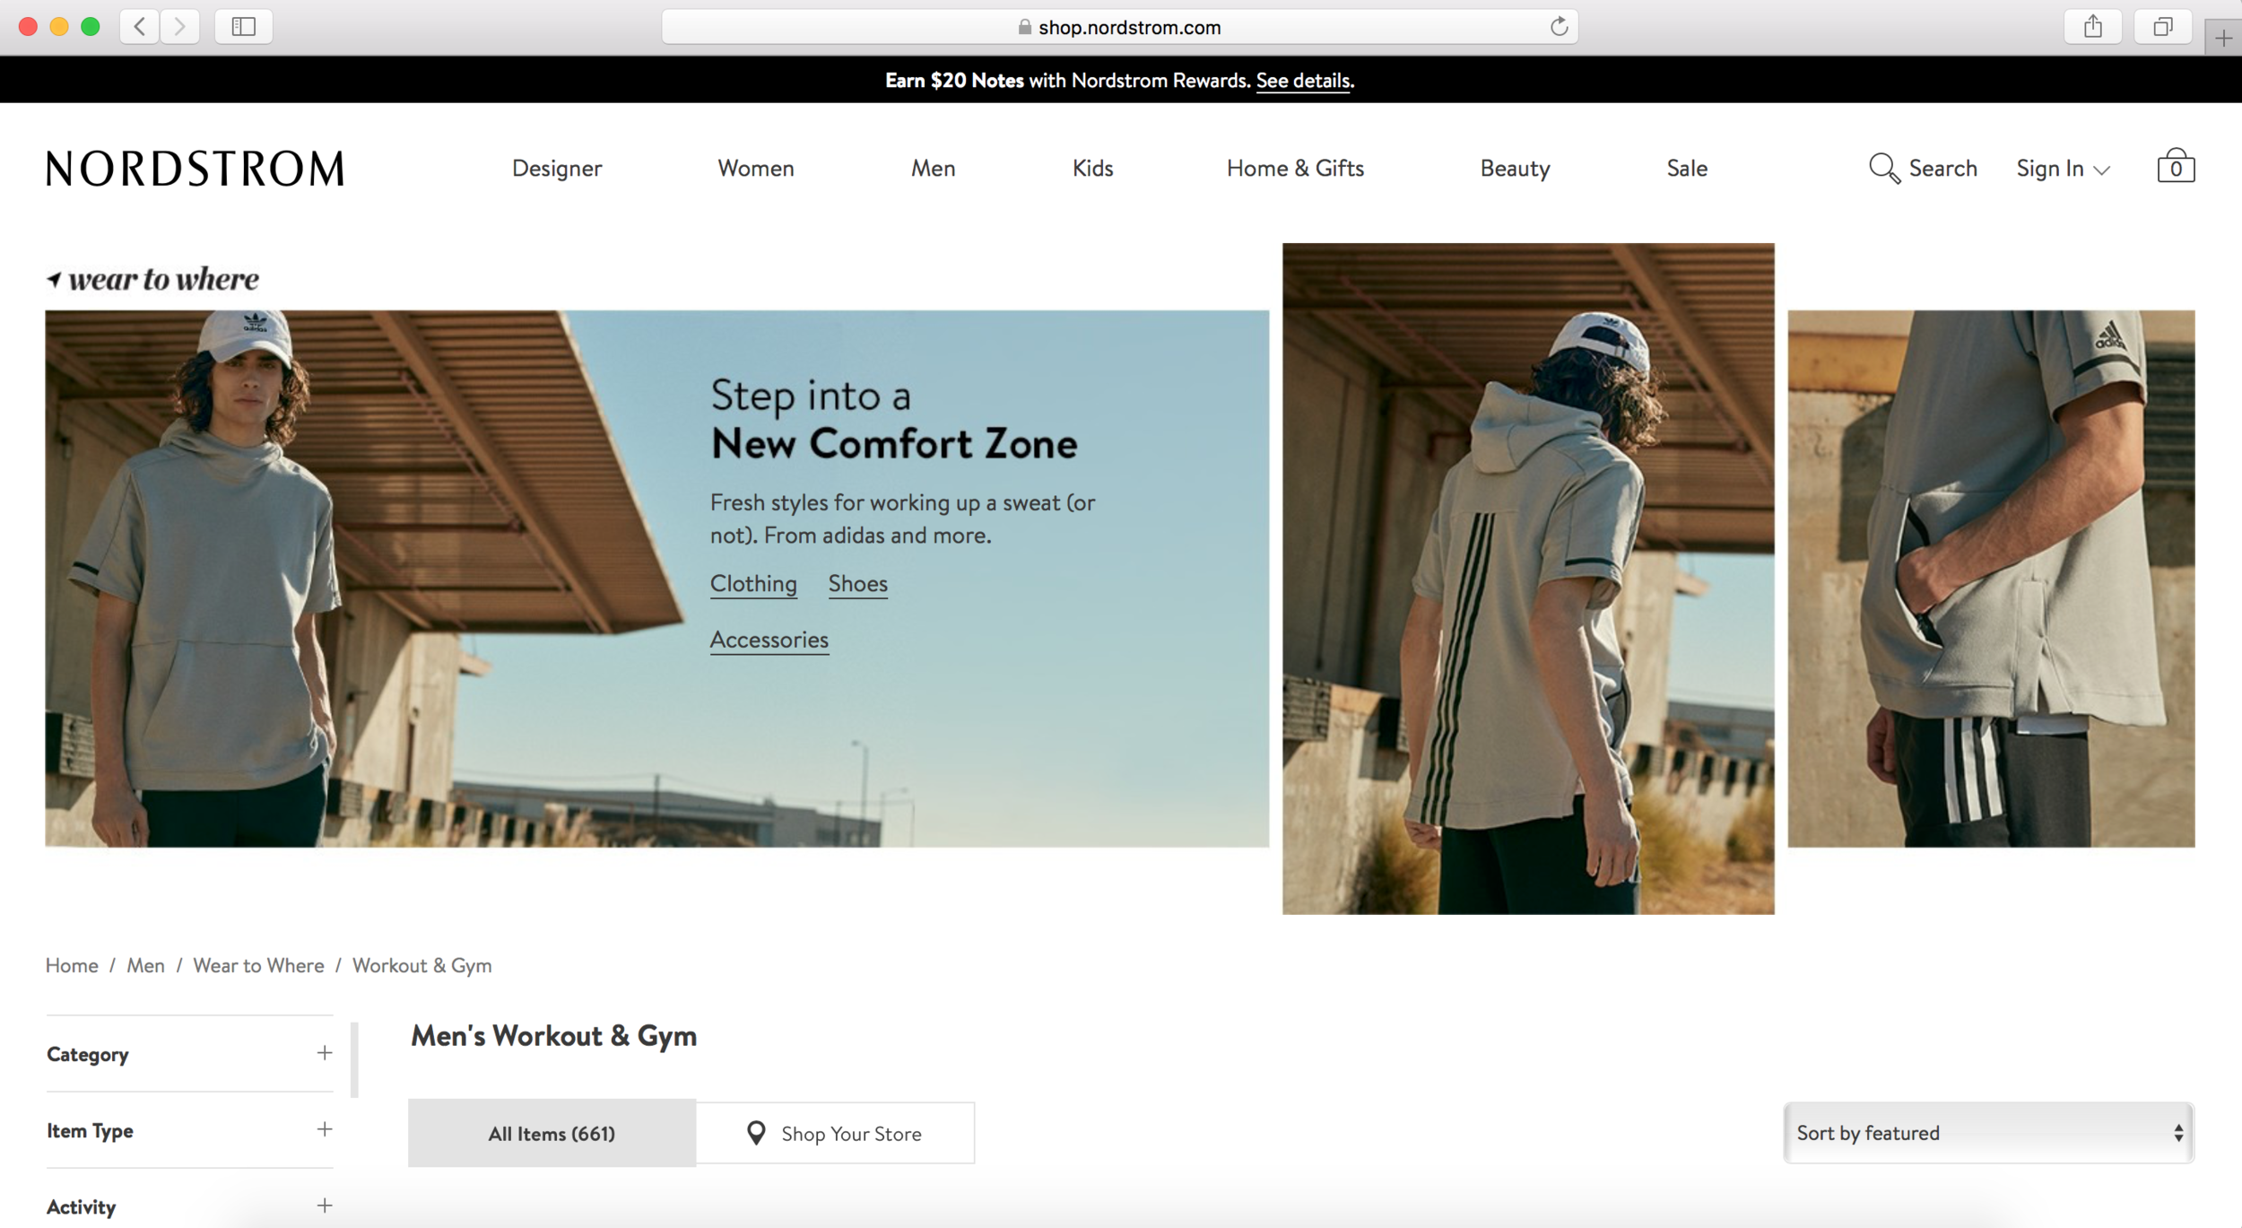
Task: Click the New Comfort Zone headline
Action: (x=894, y=444)
